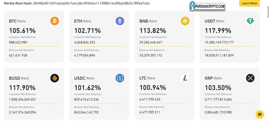Click the Litecoin coin icon
This screenshot has height=122, width=269.
point(185,78)
